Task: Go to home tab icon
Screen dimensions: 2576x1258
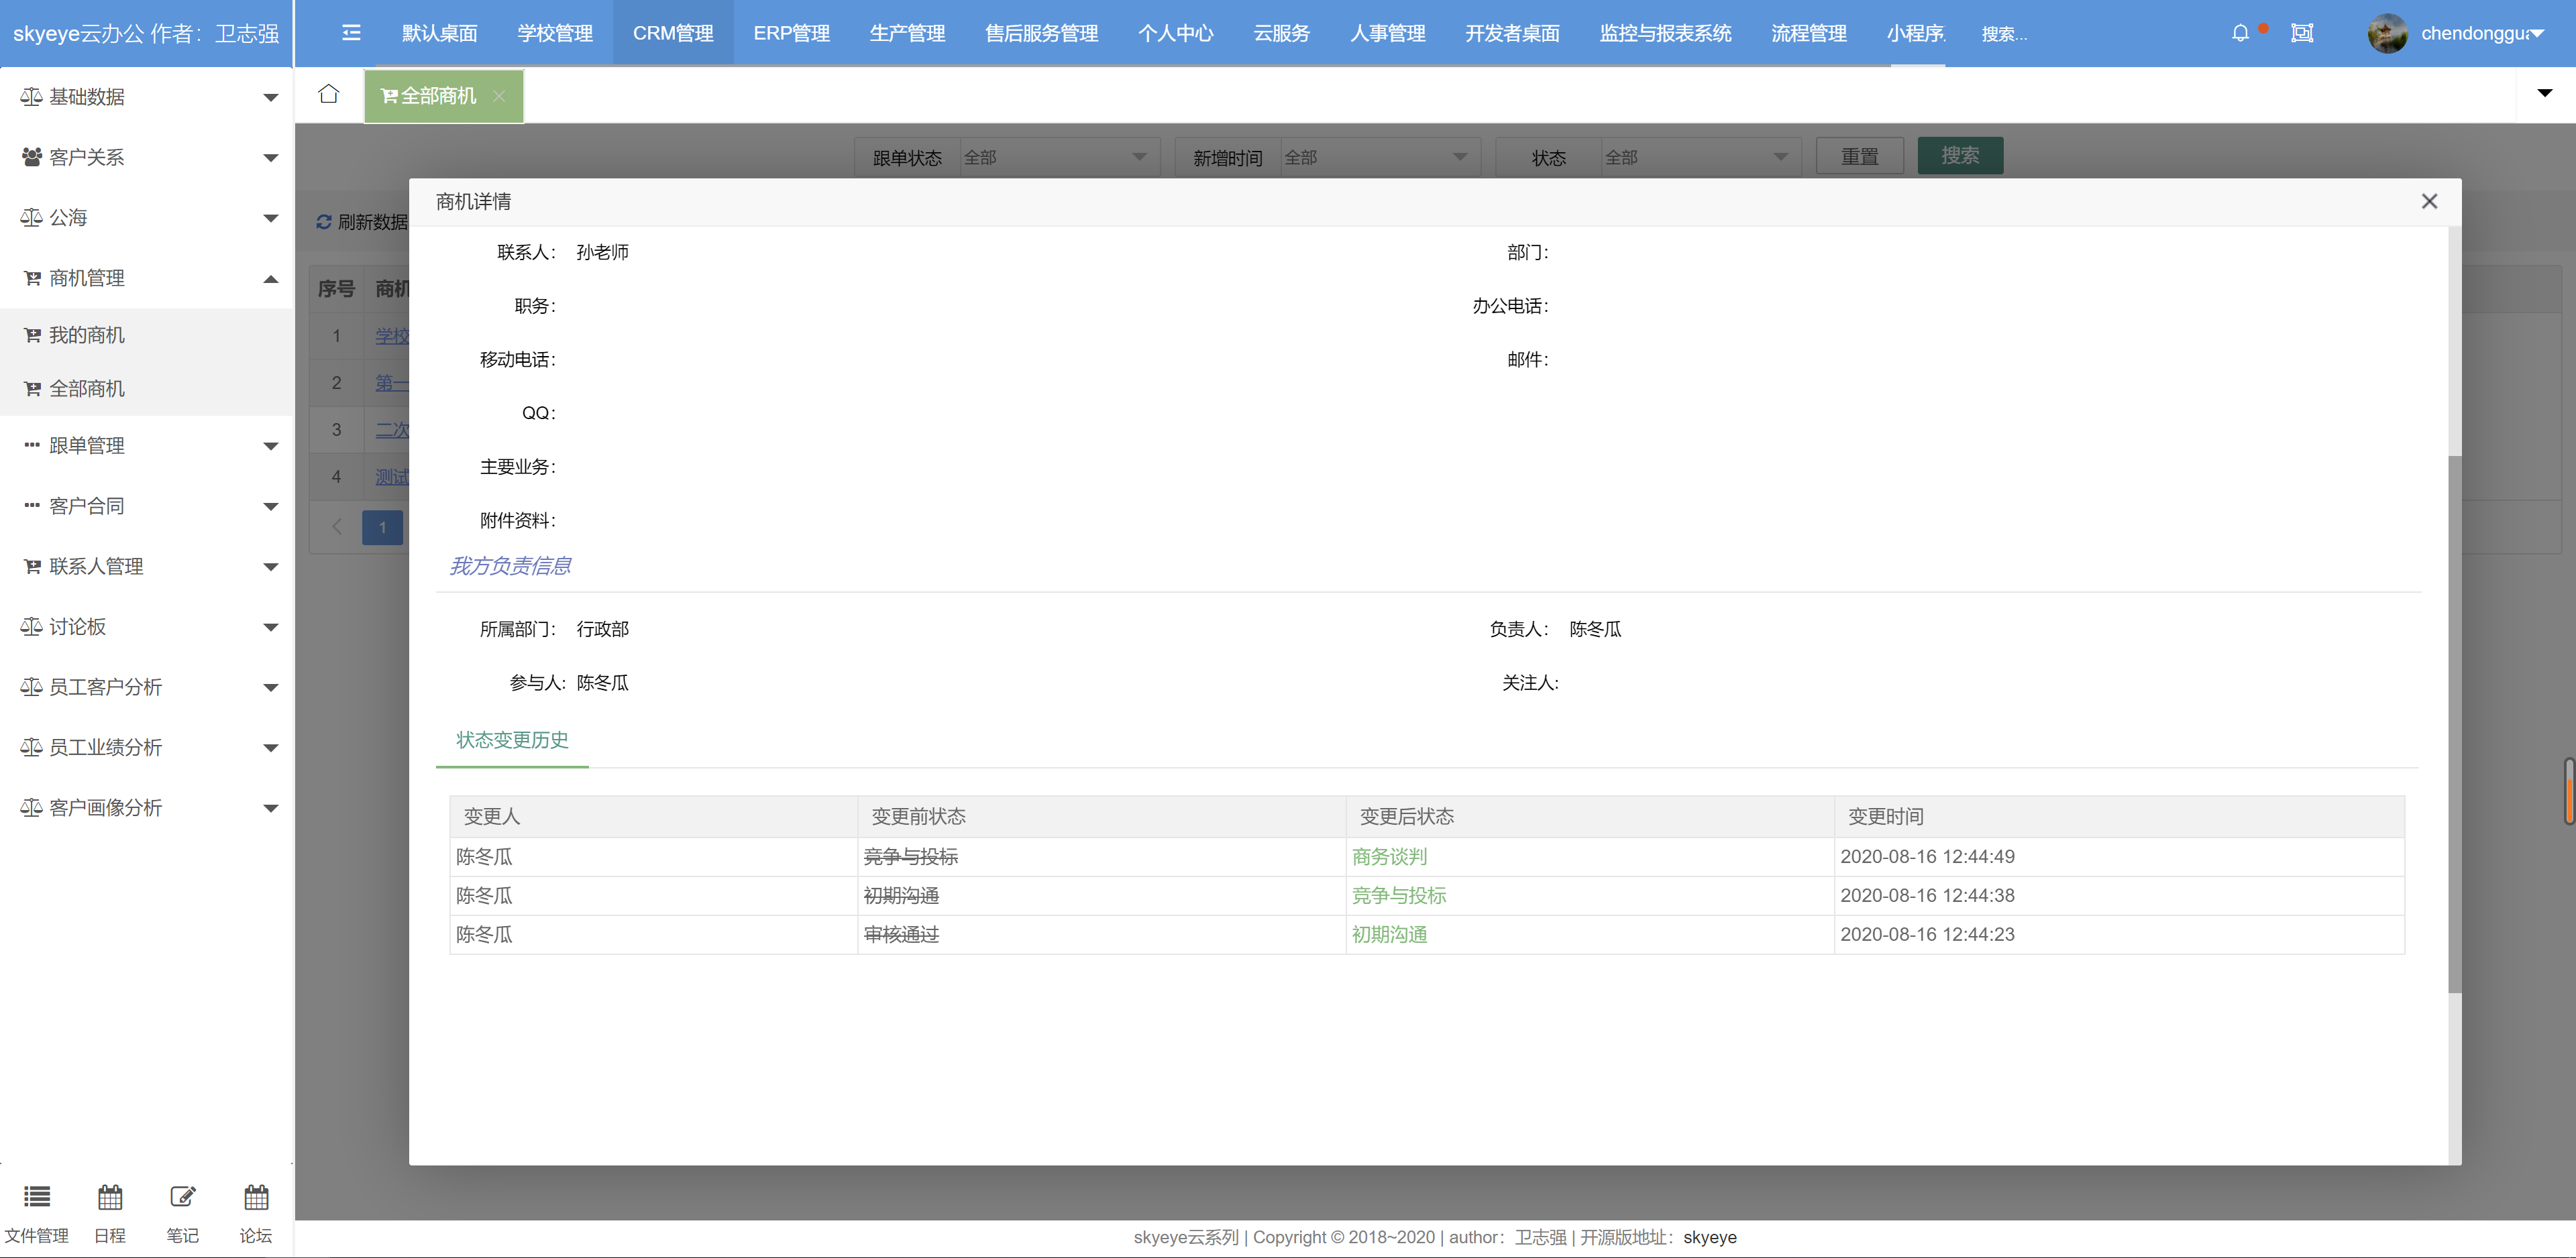Action: [328, 95]
